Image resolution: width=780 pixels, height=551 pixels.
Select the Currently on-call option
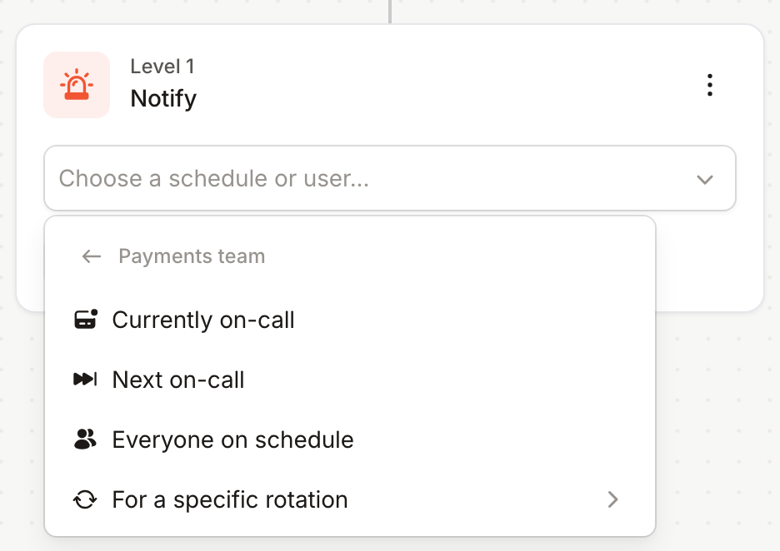[350, 320]
